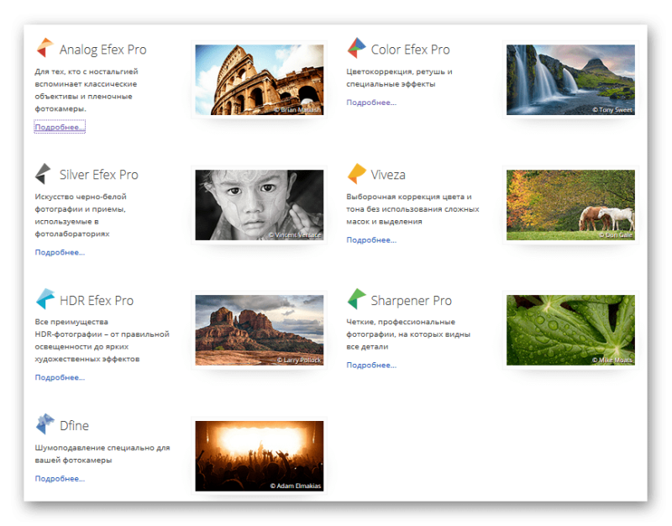
Task: Open the Colosseum photo thumbnail
Action: click(260, 80)
